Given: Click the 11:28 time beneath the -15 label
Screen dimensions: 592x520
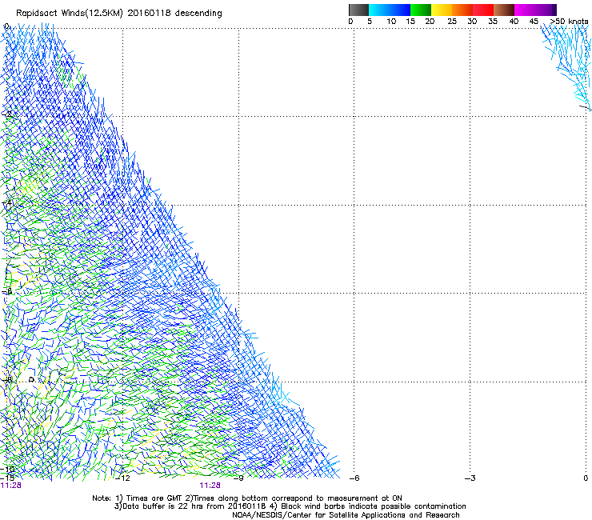Looking at the screenshot, I should (x=11, y=486).
